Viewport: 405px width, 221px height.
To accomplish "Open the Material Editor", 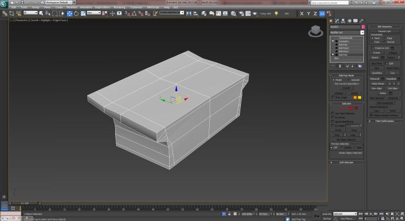I will [x=234, y=13].
